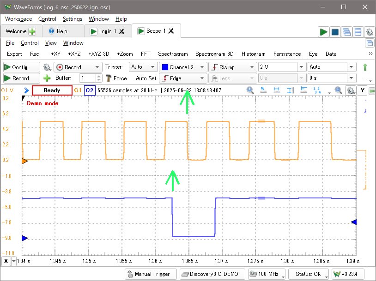Viewport: 376px width, 281px height.
Task: Click the Status: OK indicator
Action: (x=308, y=274)
